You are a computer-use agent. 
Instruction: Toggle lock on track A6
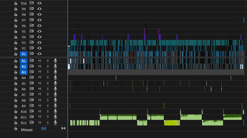point(16,89)
